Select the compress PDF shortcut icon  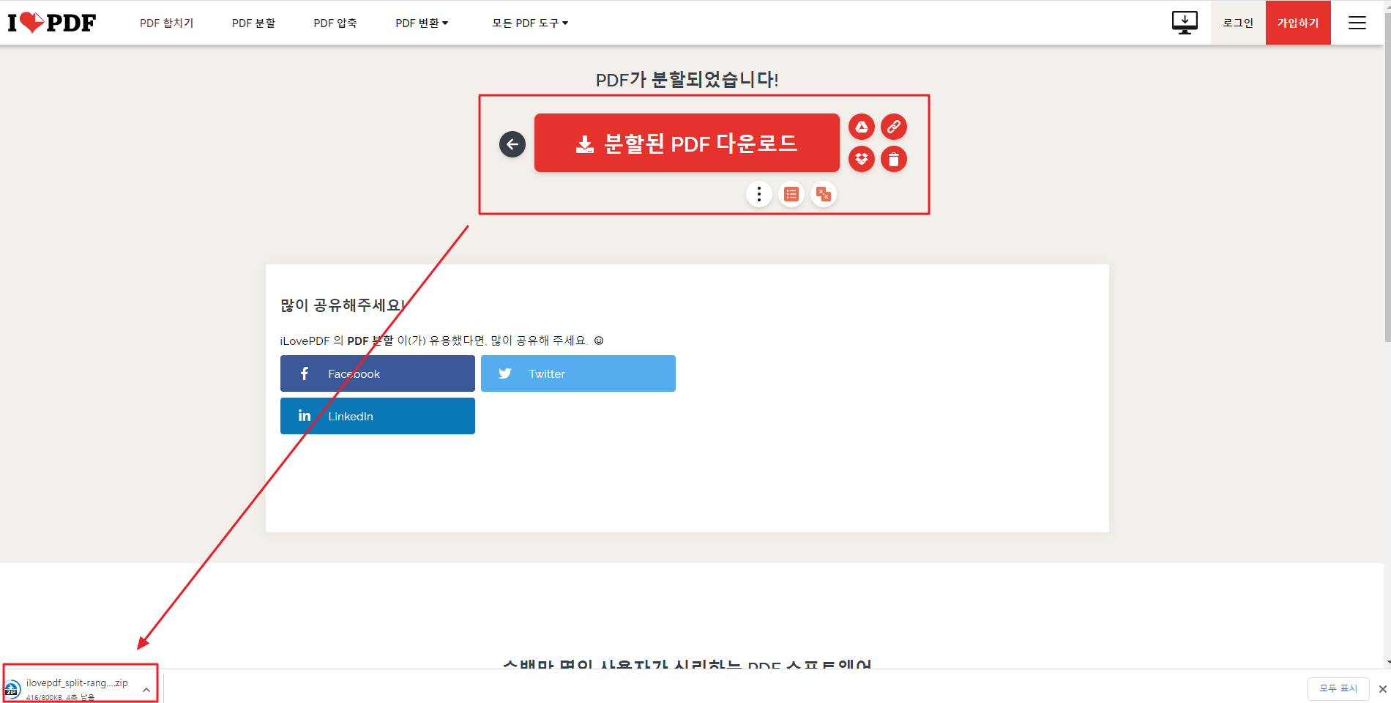coord(824,194)
